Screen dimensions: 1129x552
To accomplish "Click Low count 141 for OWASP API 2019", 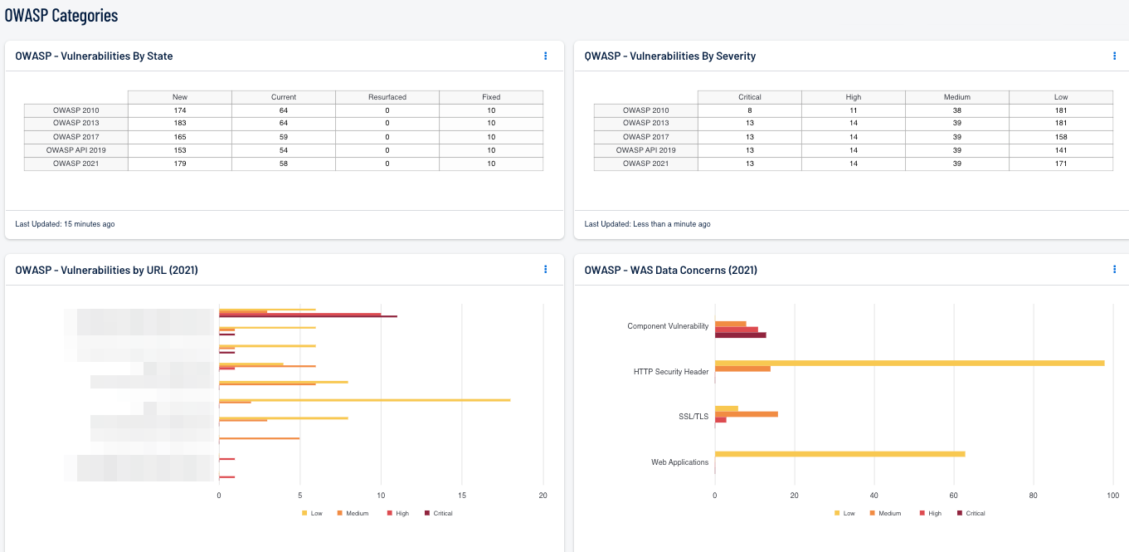I will pyautogui.click(x=1061, y=150).
